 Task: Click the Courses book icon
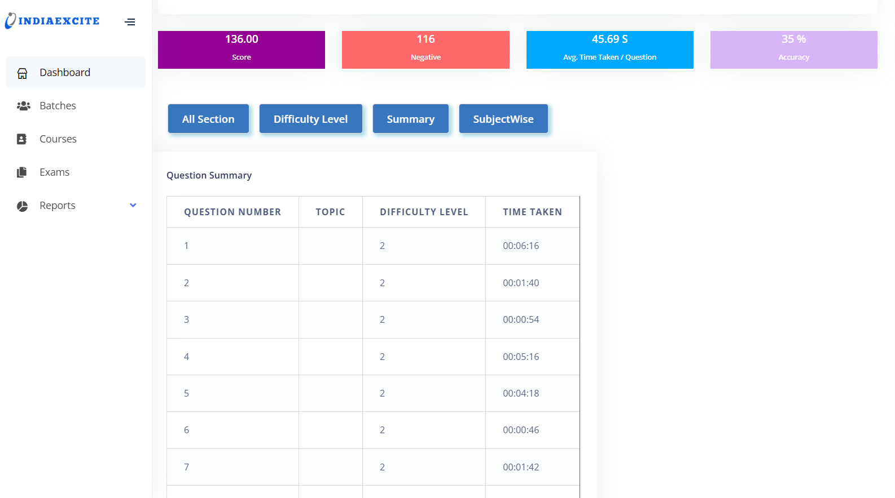pos(22,139)
